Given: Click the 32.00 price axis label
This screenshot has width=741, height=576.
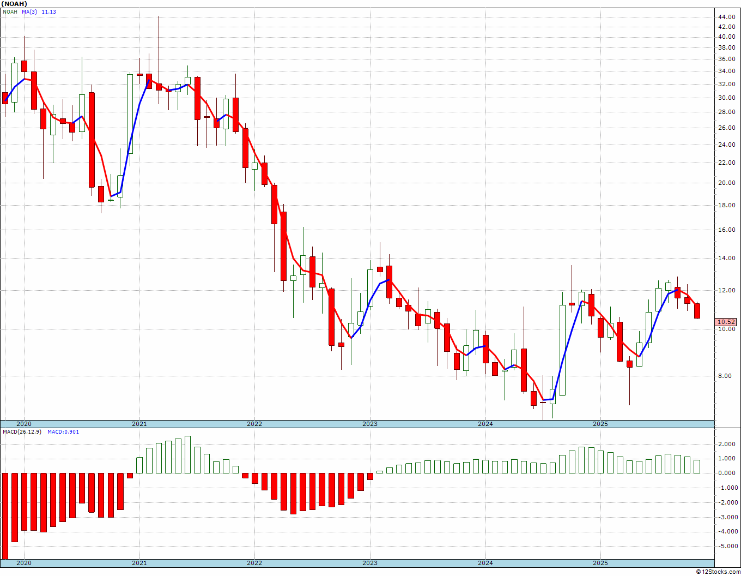Looking at the screenshot, I should click(x=726, y=84).
